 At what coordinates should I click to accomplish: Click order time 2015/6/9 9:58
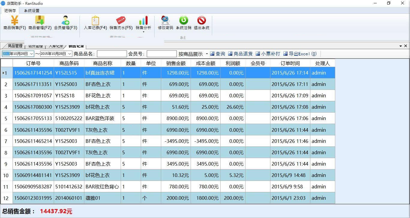[290, 187]
